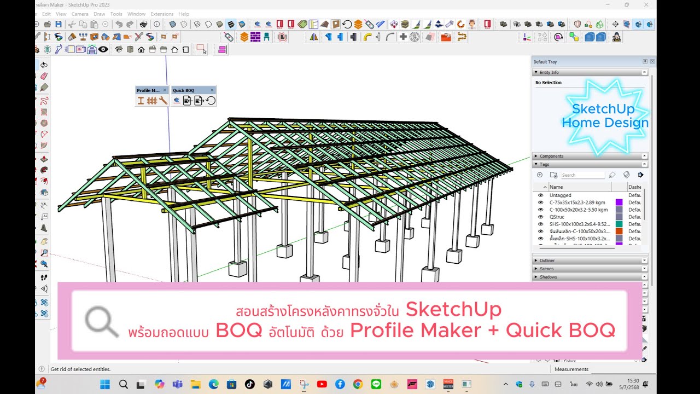The image size is (700, 394).
Task: Click the Save floppy-disk icon
Action: pyautogui.click(x=59, y=24)
